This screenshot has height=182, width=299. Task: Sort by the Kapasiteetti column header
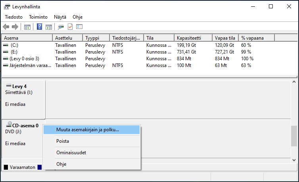189,38
